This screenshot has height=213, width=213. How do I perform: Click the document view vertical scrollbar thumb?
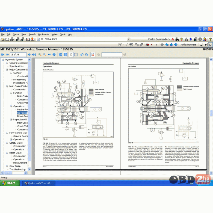[x=211, y=113]
